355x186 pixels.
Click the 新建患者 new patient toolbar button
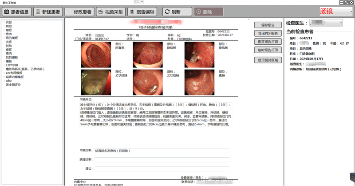click(x=48, y=12)
